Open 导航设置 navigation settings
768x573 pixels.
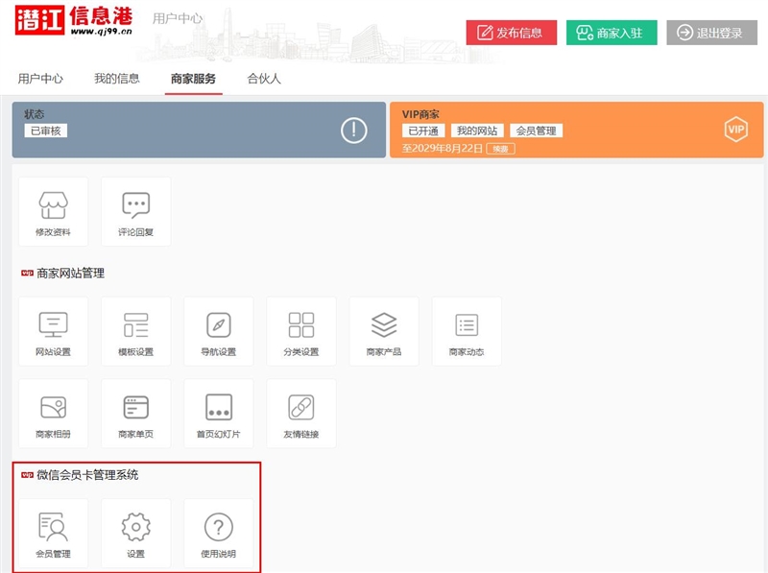[218, 331]
